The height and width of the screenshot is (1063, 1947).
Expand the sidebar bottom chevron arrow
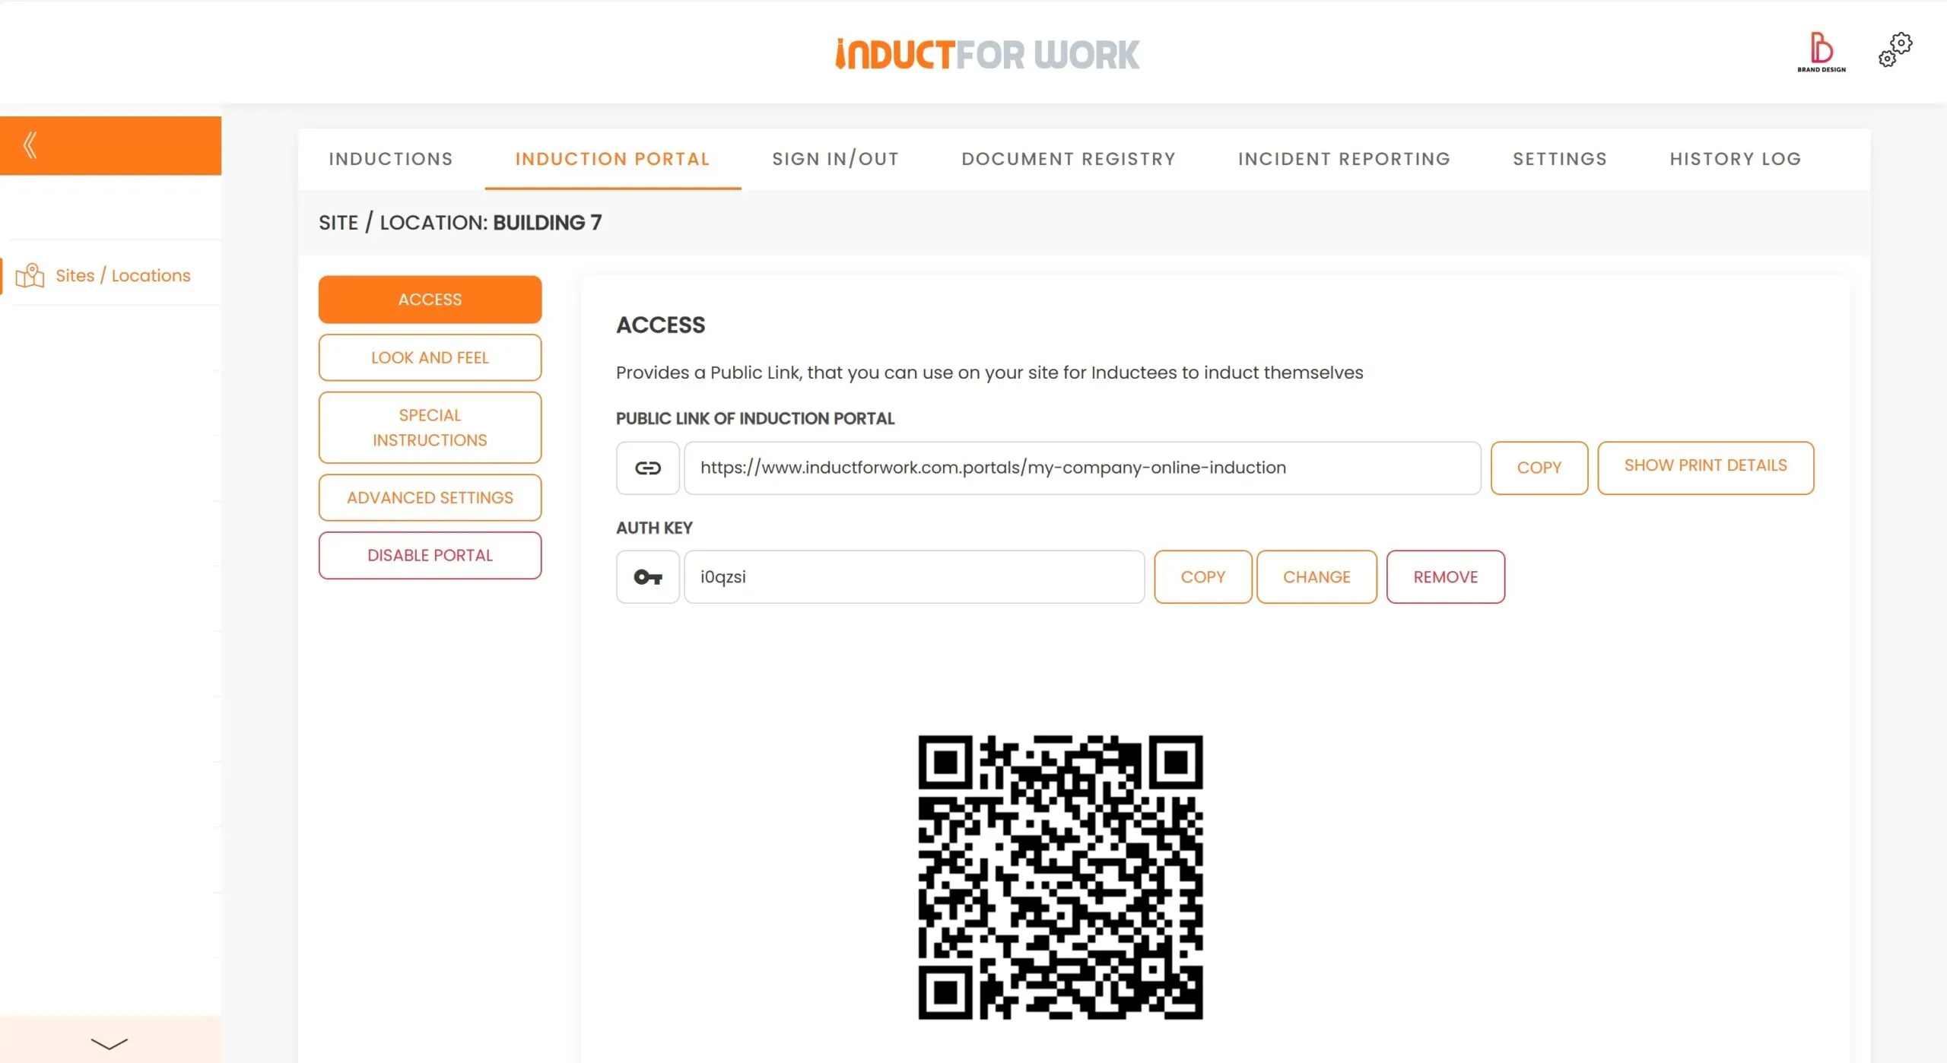pyautogui.click(x=110, y=1043)
